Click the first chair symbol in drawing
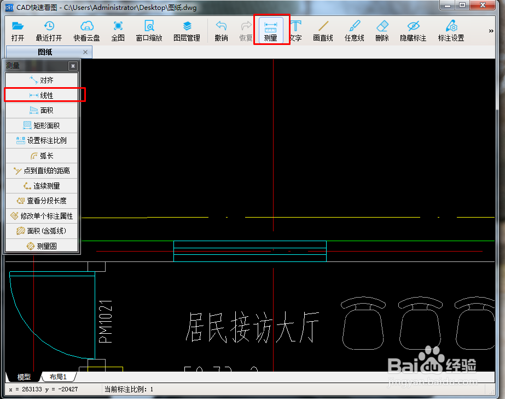505x399 pixels. (363, 323)
